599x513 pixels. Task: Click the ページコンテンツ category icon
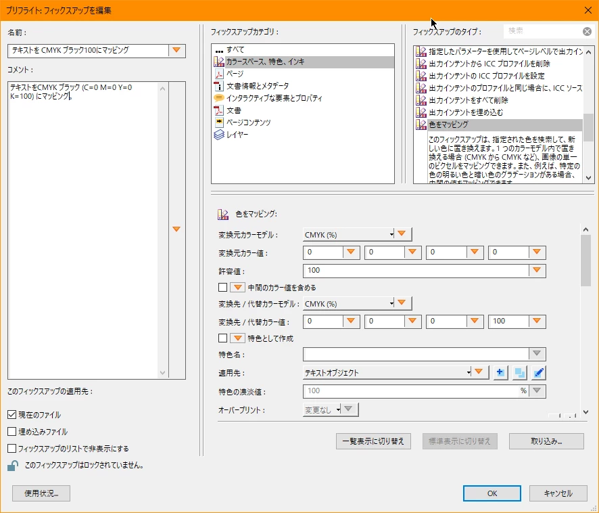coord(219,122)
